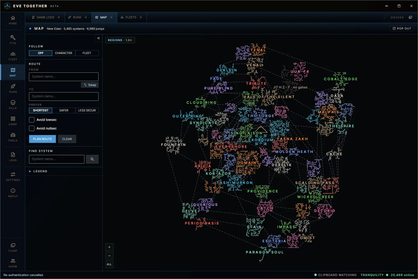This screenshot has height=279, width=418.
Task: Select SAFER route preference
Action: point(64,110)
